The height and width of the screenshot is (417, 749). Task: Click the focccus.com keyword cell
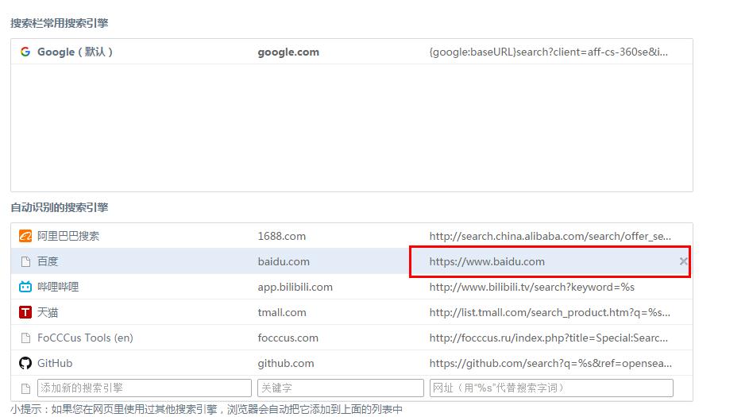click(x=288, y=338)
